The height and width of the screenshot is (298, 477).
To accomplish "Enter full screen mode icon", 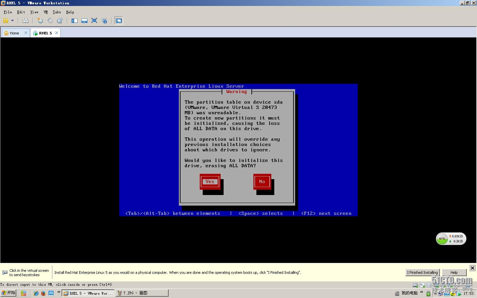I will (x=94, y=21).
